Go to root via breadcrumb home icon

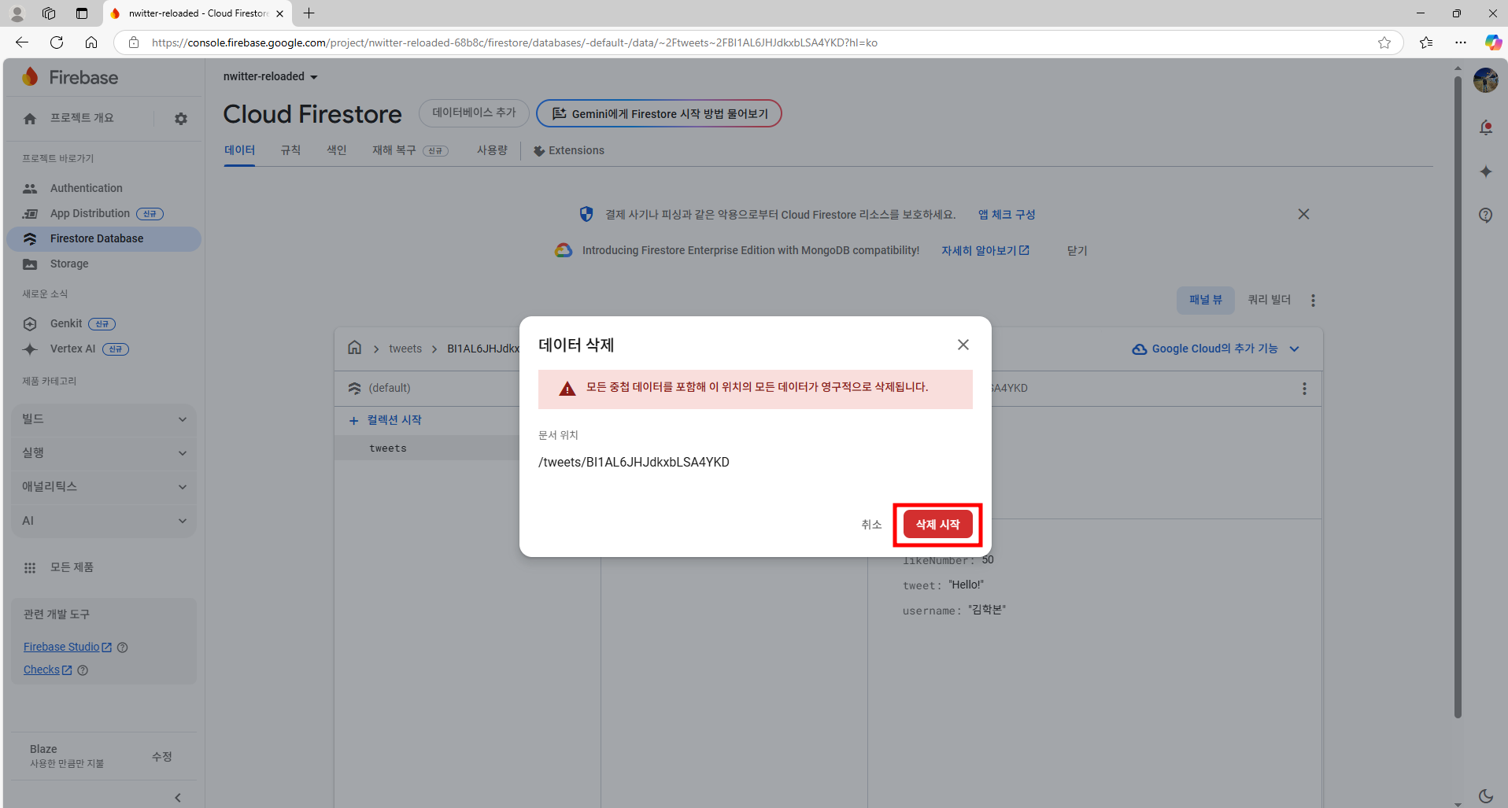click(355, 348)
